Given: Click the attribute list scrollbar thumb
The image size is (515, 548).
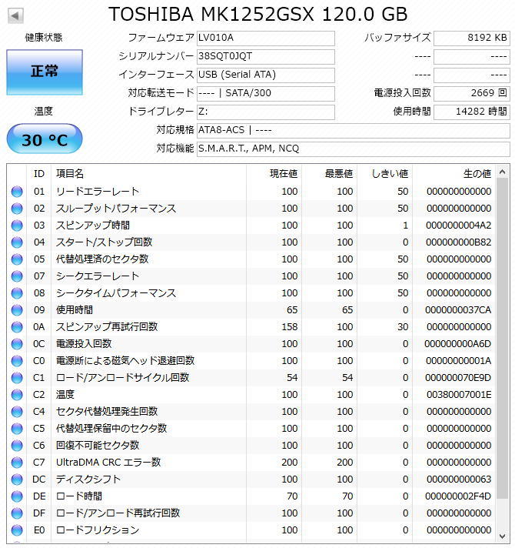Looking at the screenshot, I should tap(502, 338).
